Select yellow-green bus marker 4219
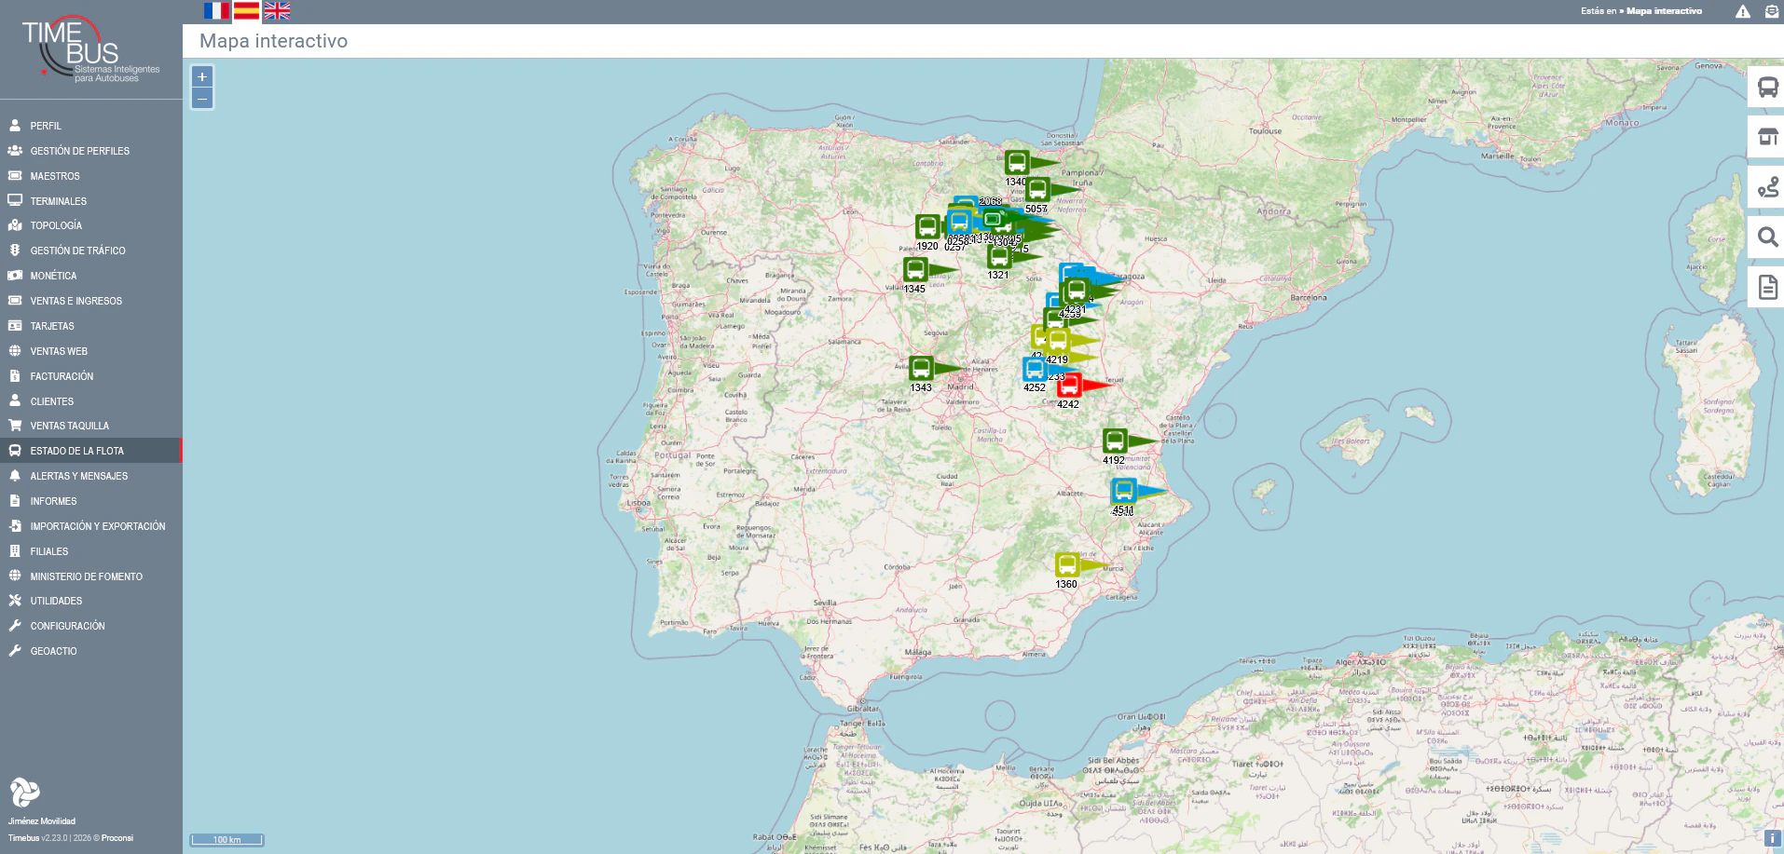 point(1057,340)
